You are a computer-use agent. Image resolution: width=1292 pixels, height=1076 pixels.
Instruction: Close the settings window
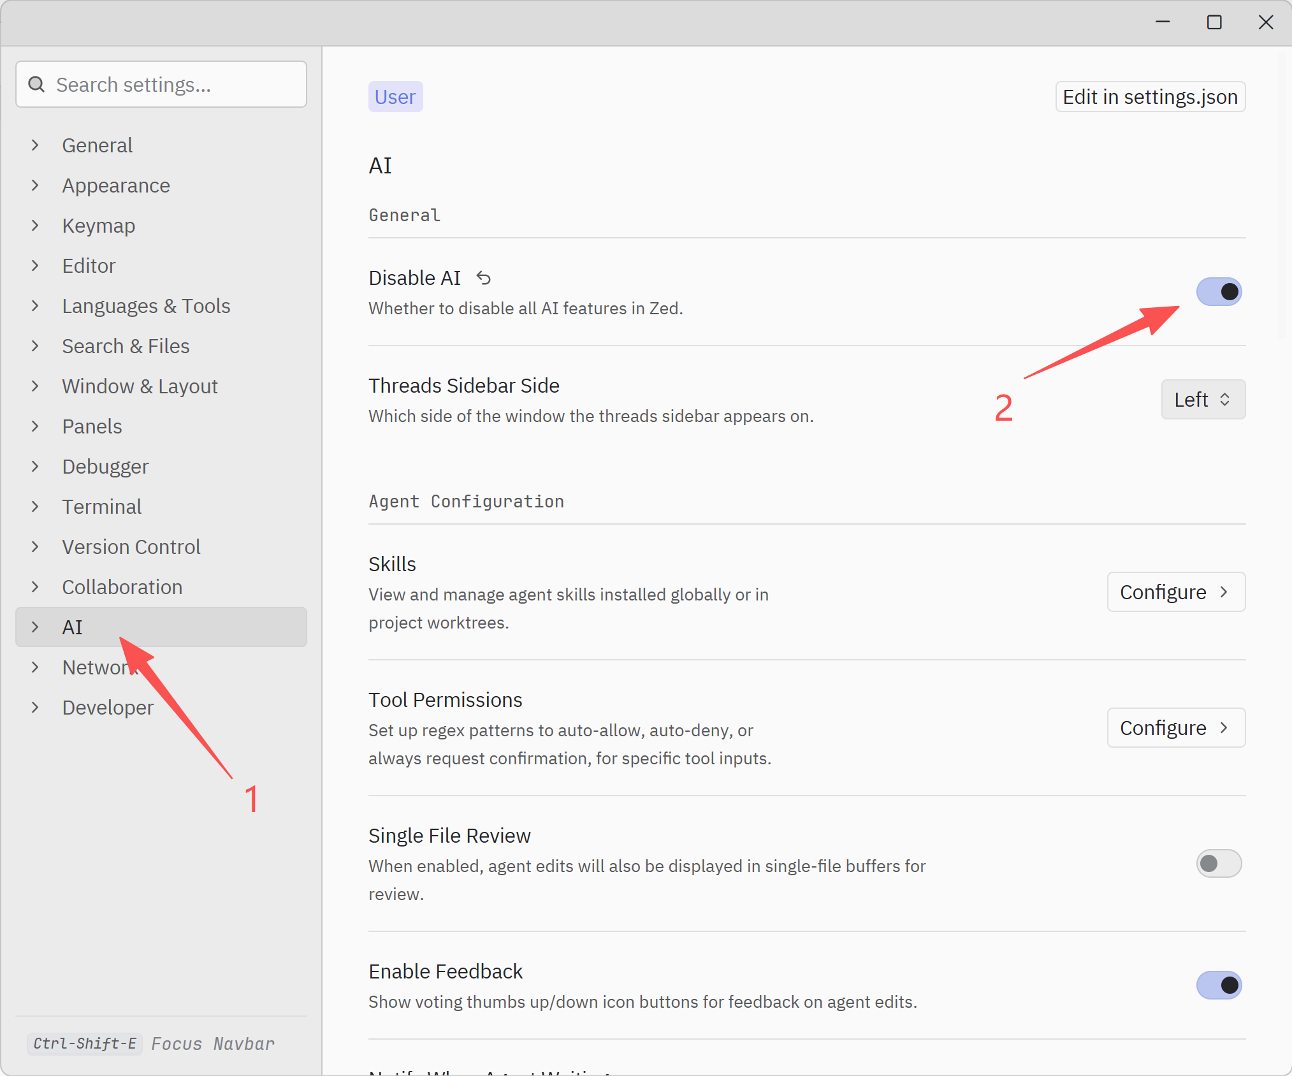pos(1266,22)
